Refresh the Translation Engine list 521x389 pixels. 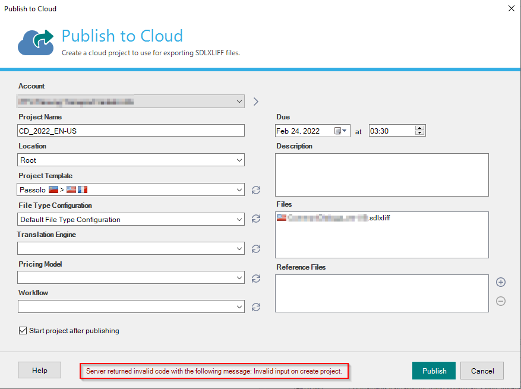(256, 249)
